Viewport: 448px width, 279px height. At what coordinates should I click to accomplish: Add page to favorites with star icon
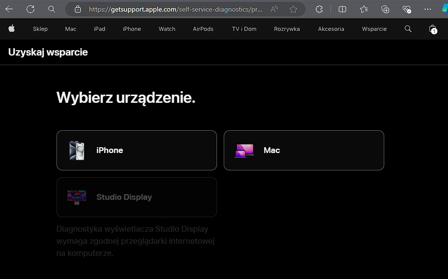click(293, 10)
